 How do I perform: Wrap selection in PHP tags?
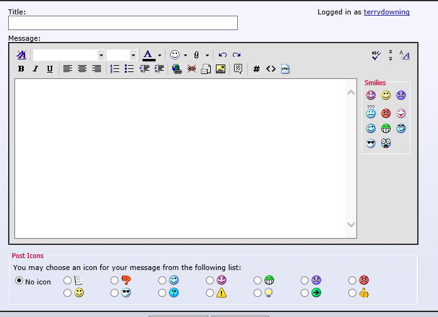coord(286,69)
